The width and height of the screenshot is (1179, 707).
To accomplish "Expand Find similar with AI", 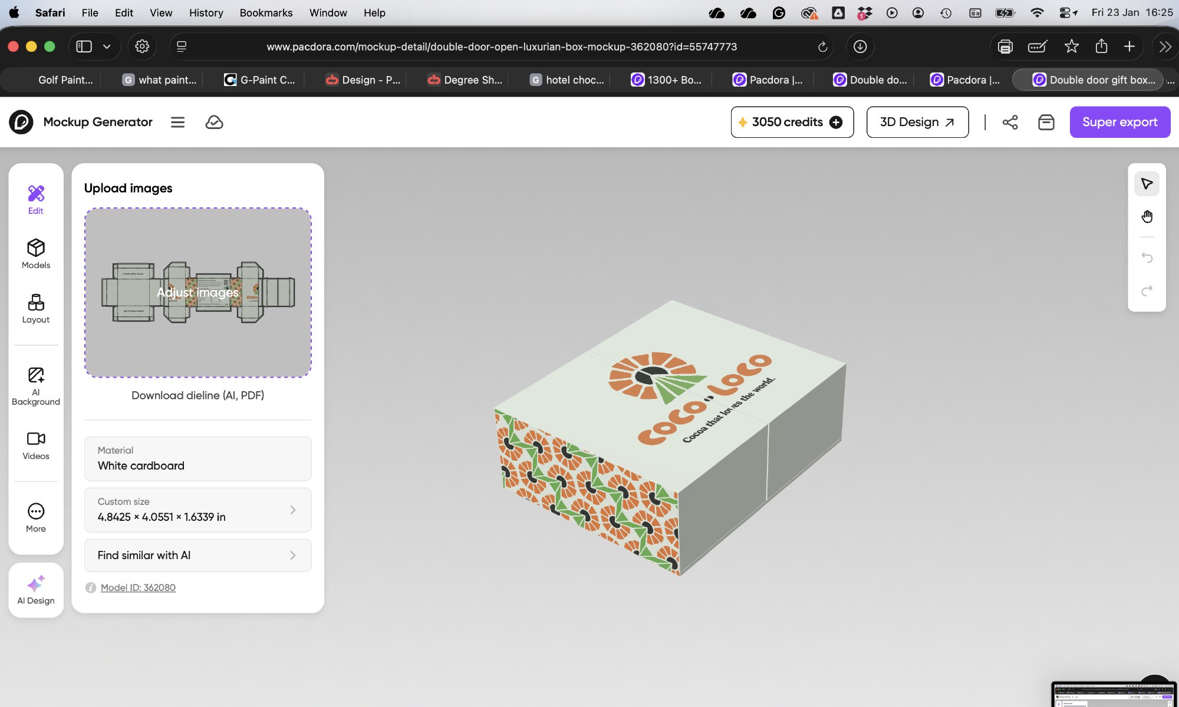I will point(197,555).
